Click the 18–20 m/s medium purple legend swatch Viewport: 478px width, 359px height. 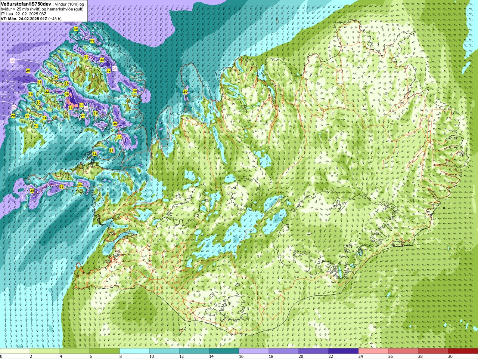click(284, 351)
